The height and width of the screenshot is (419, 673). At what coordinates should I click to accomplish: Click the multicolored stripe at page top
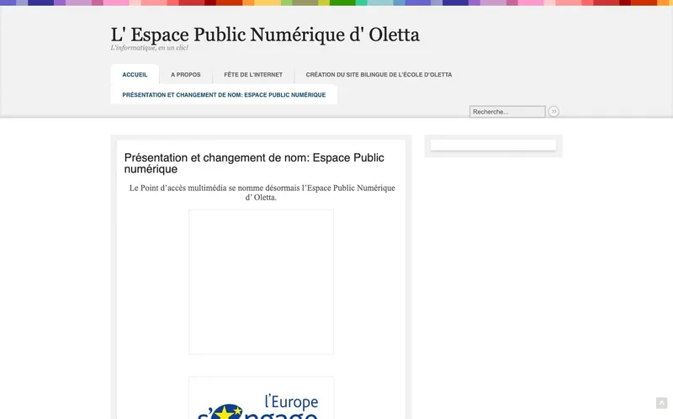pos(336,3)
